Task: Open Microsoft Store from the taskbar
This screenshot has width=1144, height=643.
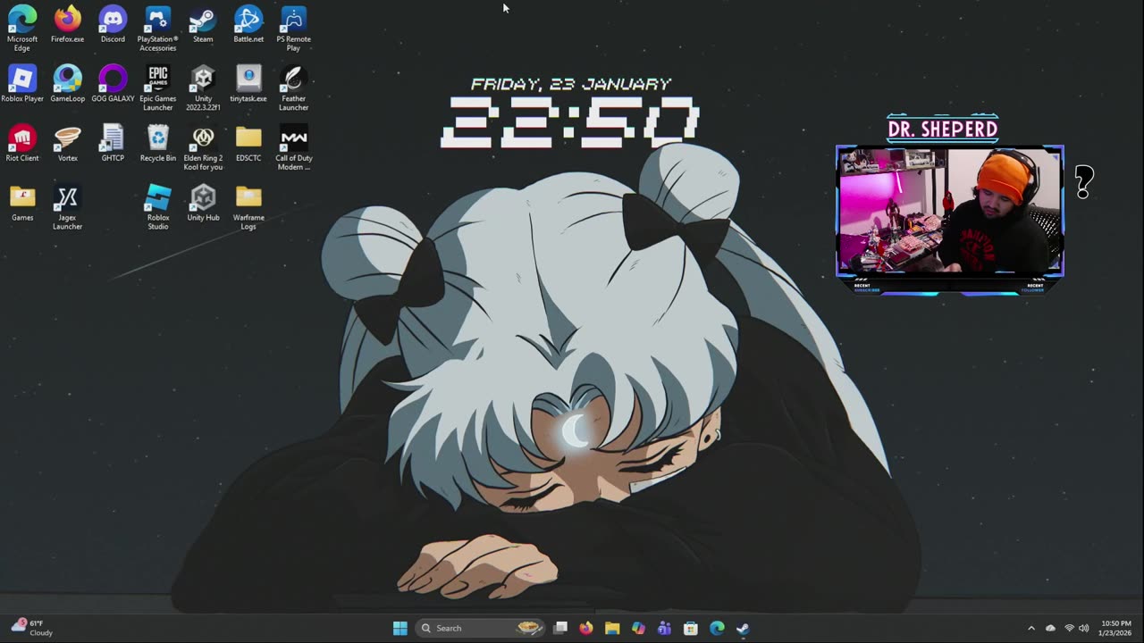Action: pos(691,628)
